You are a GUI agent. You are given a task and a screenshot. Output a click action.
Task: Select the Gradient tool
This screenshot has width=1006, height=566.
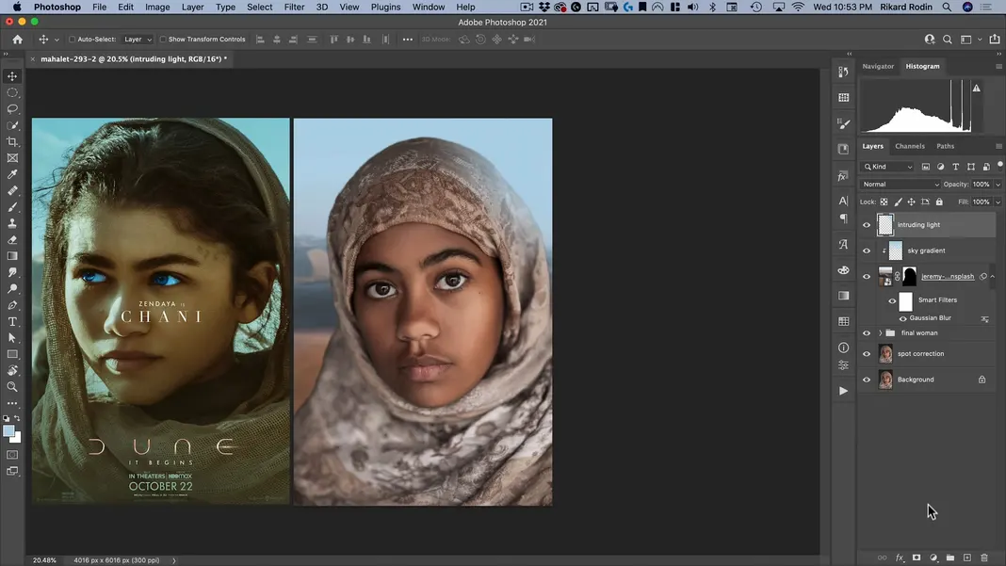pos(12,256)
